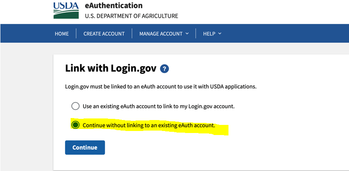This screenshot has width=349, height=171.
Task: Click the 'Use an existing eAuth account' label text
Action: tap(159, 106)
